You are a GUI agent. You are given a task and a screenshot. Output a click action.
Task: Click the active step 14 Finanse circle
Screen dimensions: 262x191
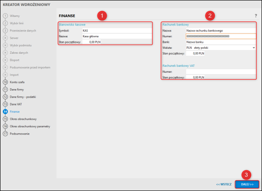coord(5,112)
